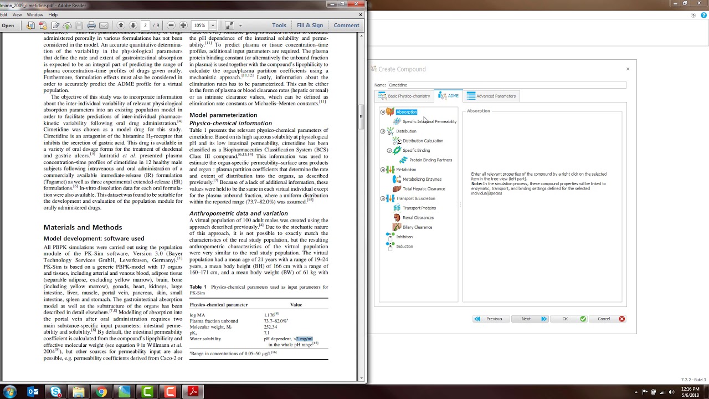
Task: Click the Renal Clearances kidney icon
Action: click(x=397, y=218)
